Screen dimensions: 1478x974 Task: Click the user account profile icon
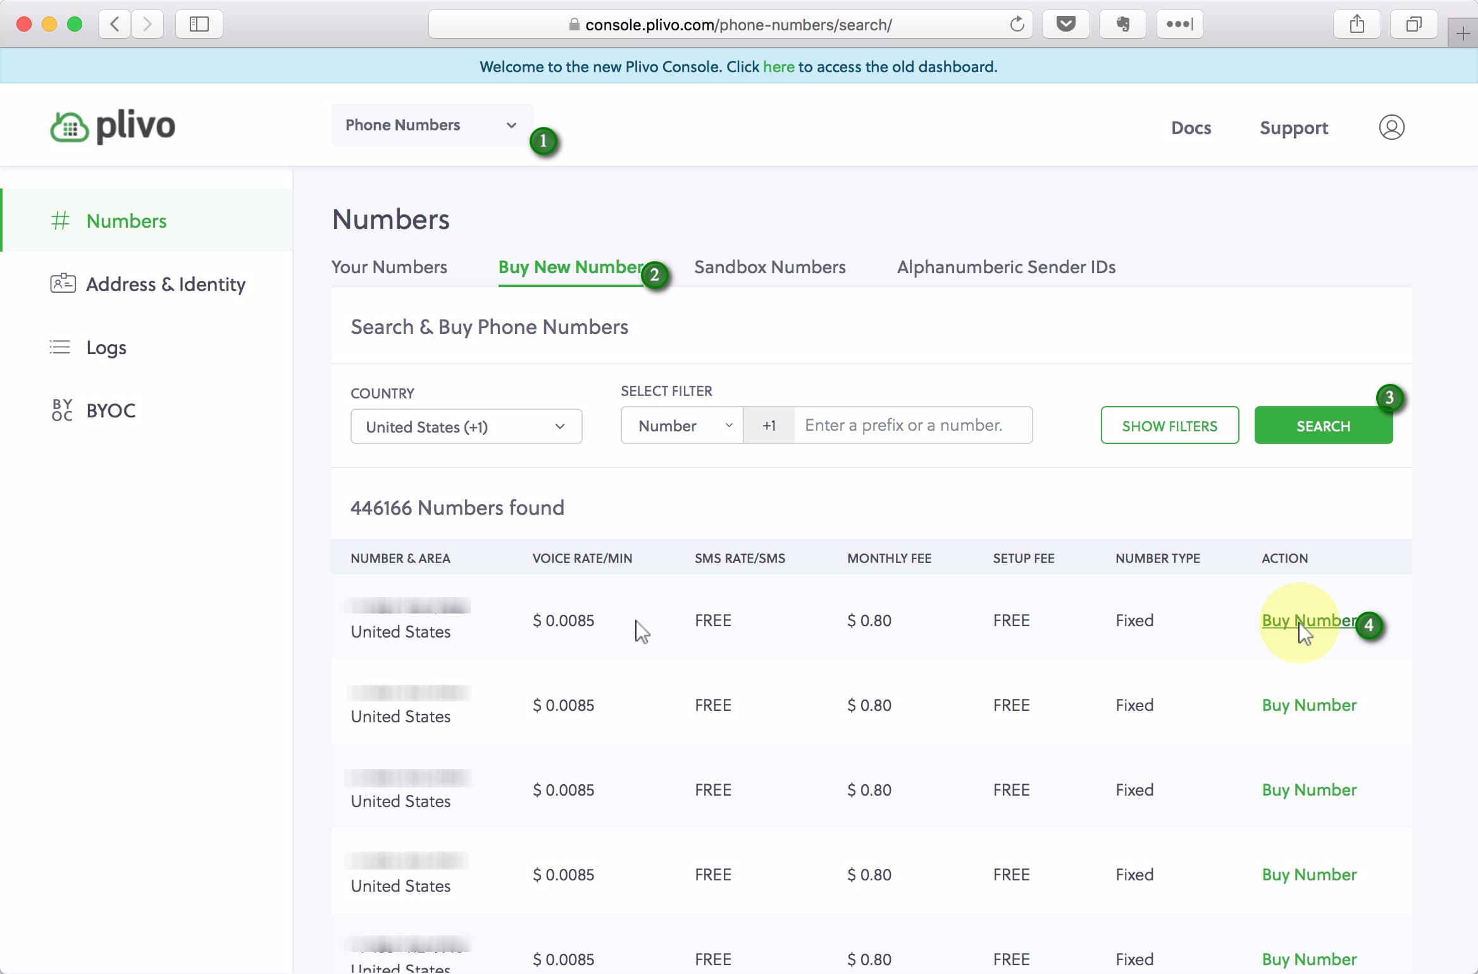[x=1392, y=128]
